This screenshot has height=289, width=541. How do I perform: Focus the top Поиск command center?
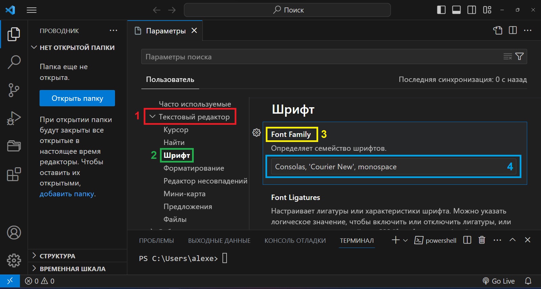(287, 10)
